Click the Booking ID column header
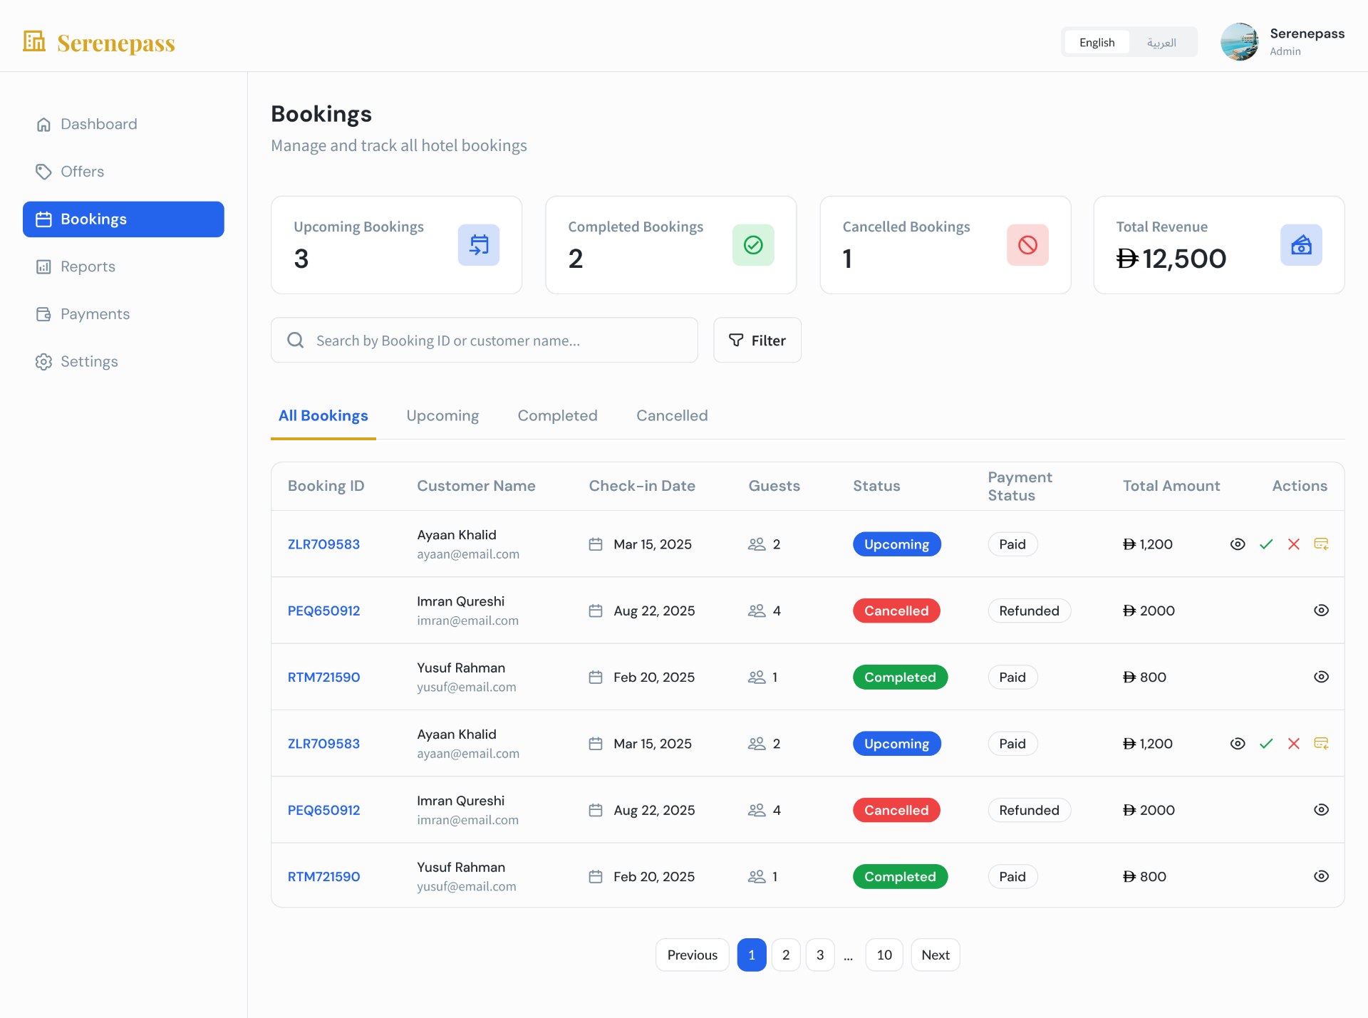This screenshot has width=1368, height=1018. click(326, 486)
